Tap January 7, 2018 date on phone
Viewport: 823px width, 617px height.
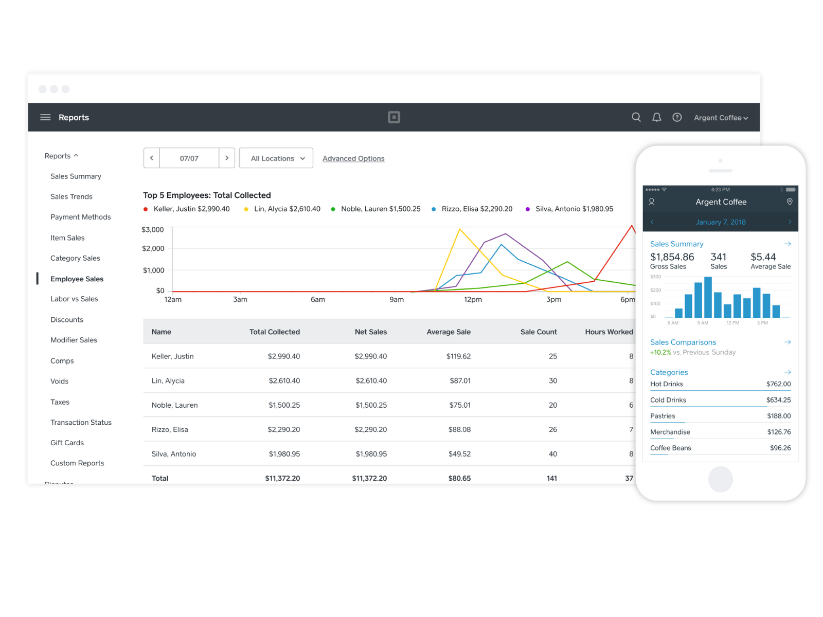721,222
